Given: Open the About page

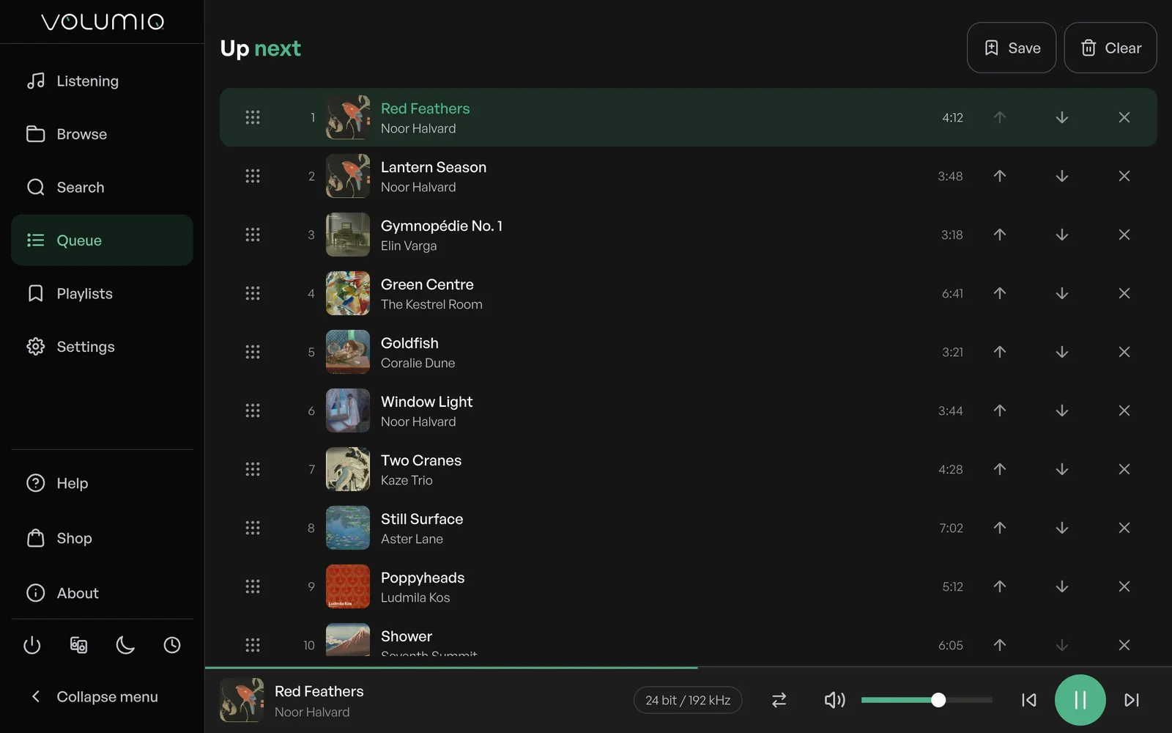Looking at the screenshot, I should point(102,593).
